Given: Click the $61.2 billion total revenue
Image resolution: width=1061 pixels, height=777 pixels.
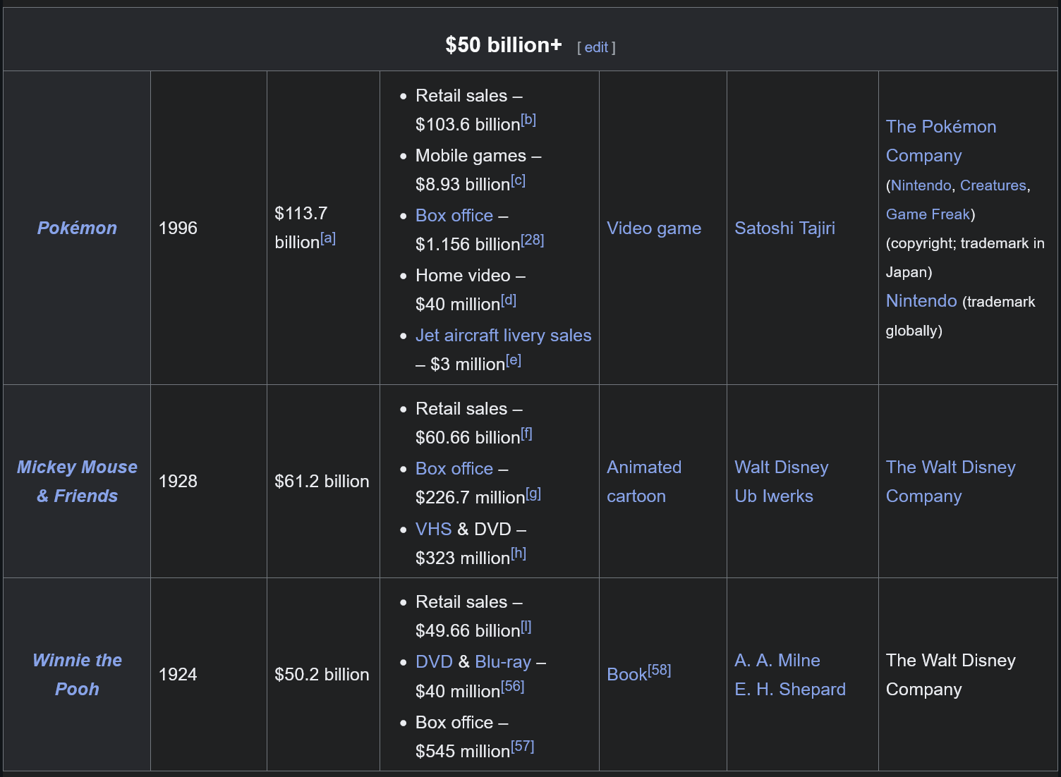Looking at the screenshot, I should click(x=322, y=482).
